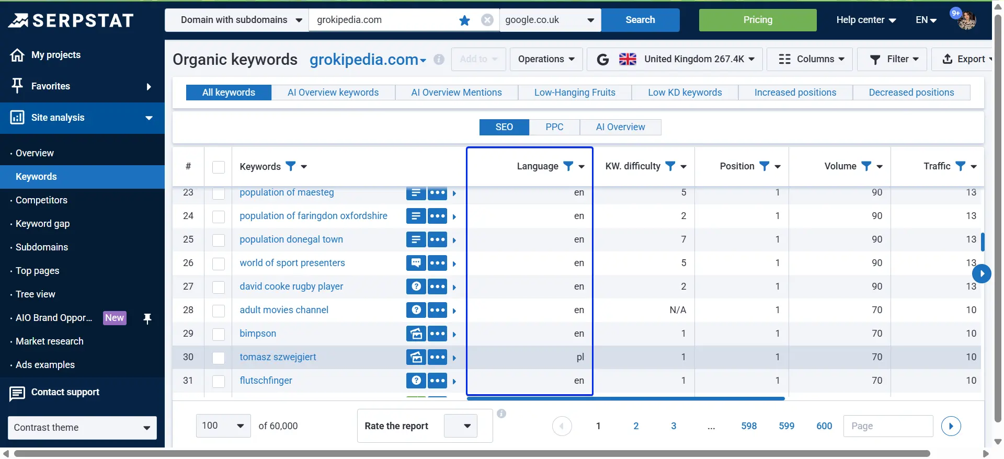Image resolution: width=1004 pixels, height=459 pixels.
Task: Check the box for bimpson
Action: click(219, 334)
